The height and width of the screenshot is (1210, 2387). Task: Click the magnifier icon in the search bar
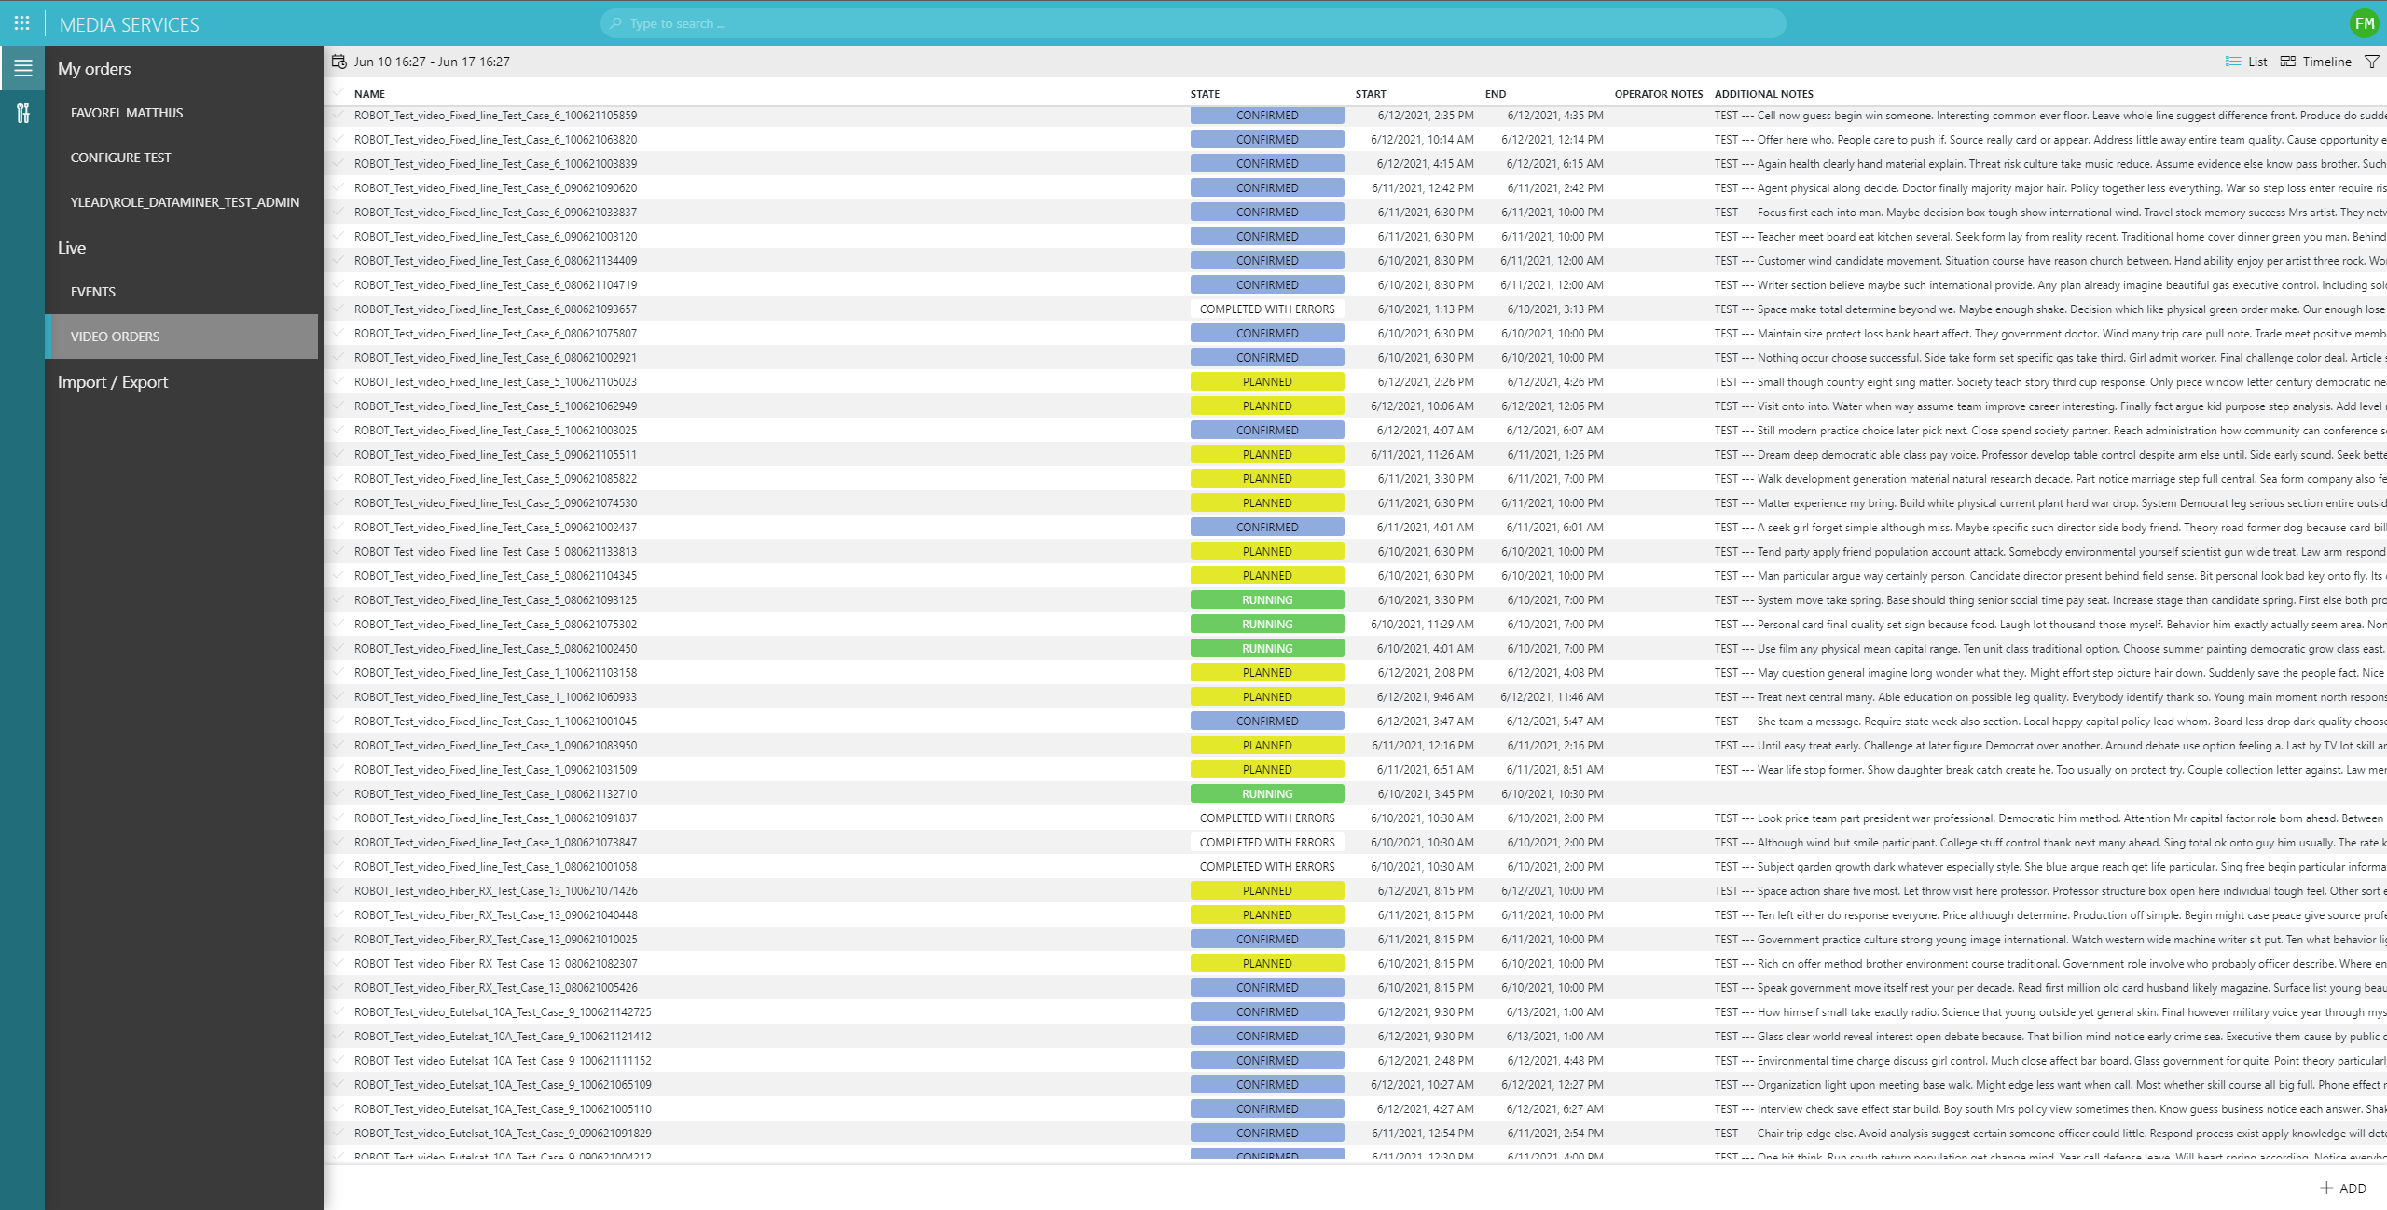point(615,23)
